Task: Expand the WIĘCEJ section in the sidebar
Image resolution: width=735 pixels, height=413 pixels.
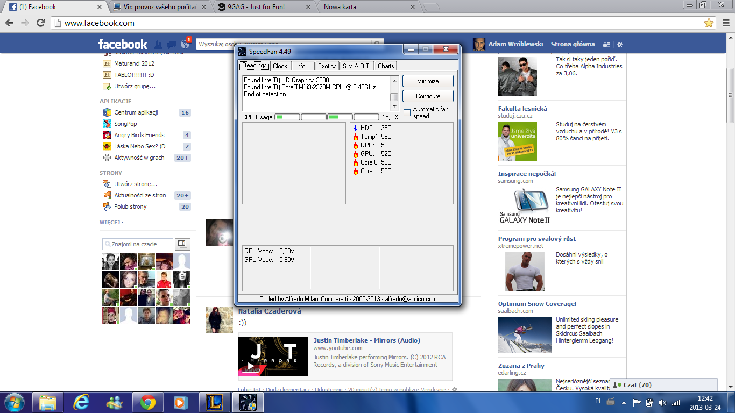Action: tap(111, 222)
